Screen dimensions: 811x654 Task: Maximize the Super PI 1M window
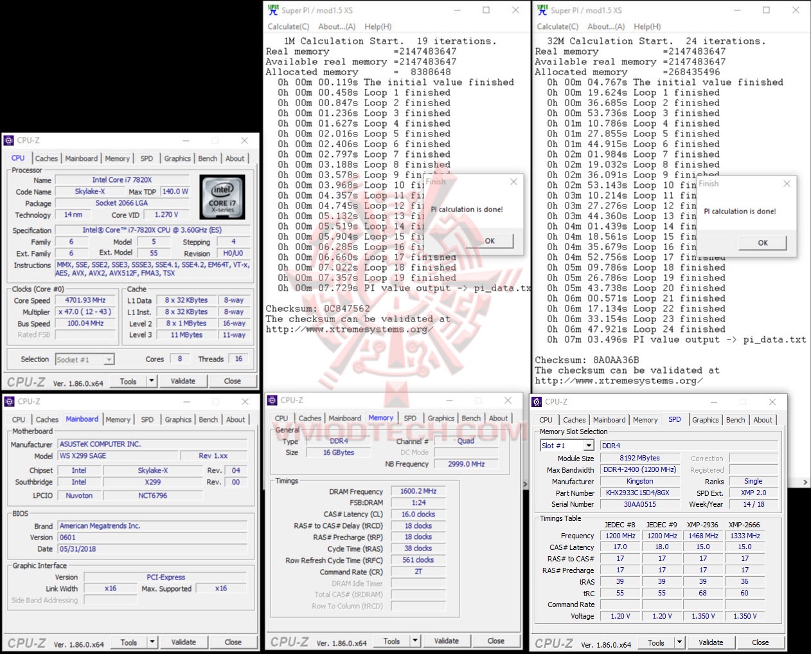[x=486, y=10]
